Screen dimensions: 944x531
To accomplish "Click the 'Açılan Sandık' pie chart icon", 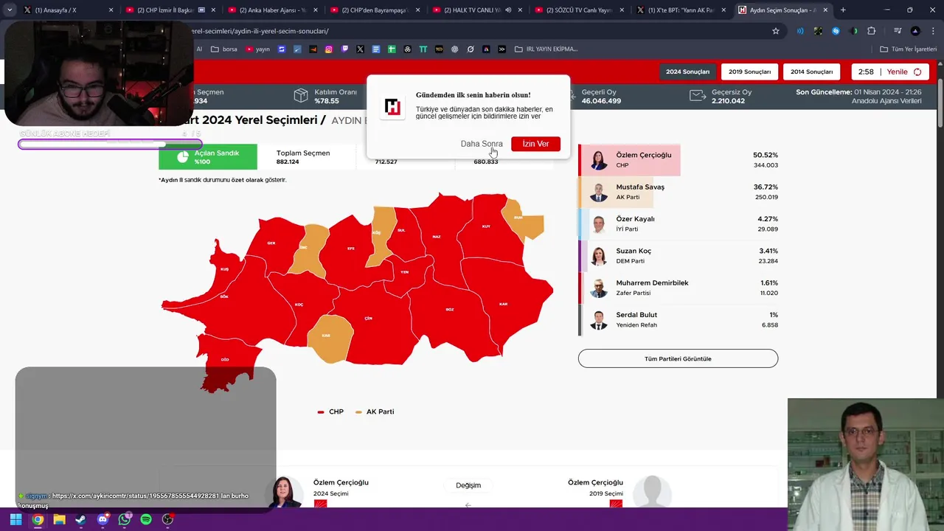I will (183, 157).
